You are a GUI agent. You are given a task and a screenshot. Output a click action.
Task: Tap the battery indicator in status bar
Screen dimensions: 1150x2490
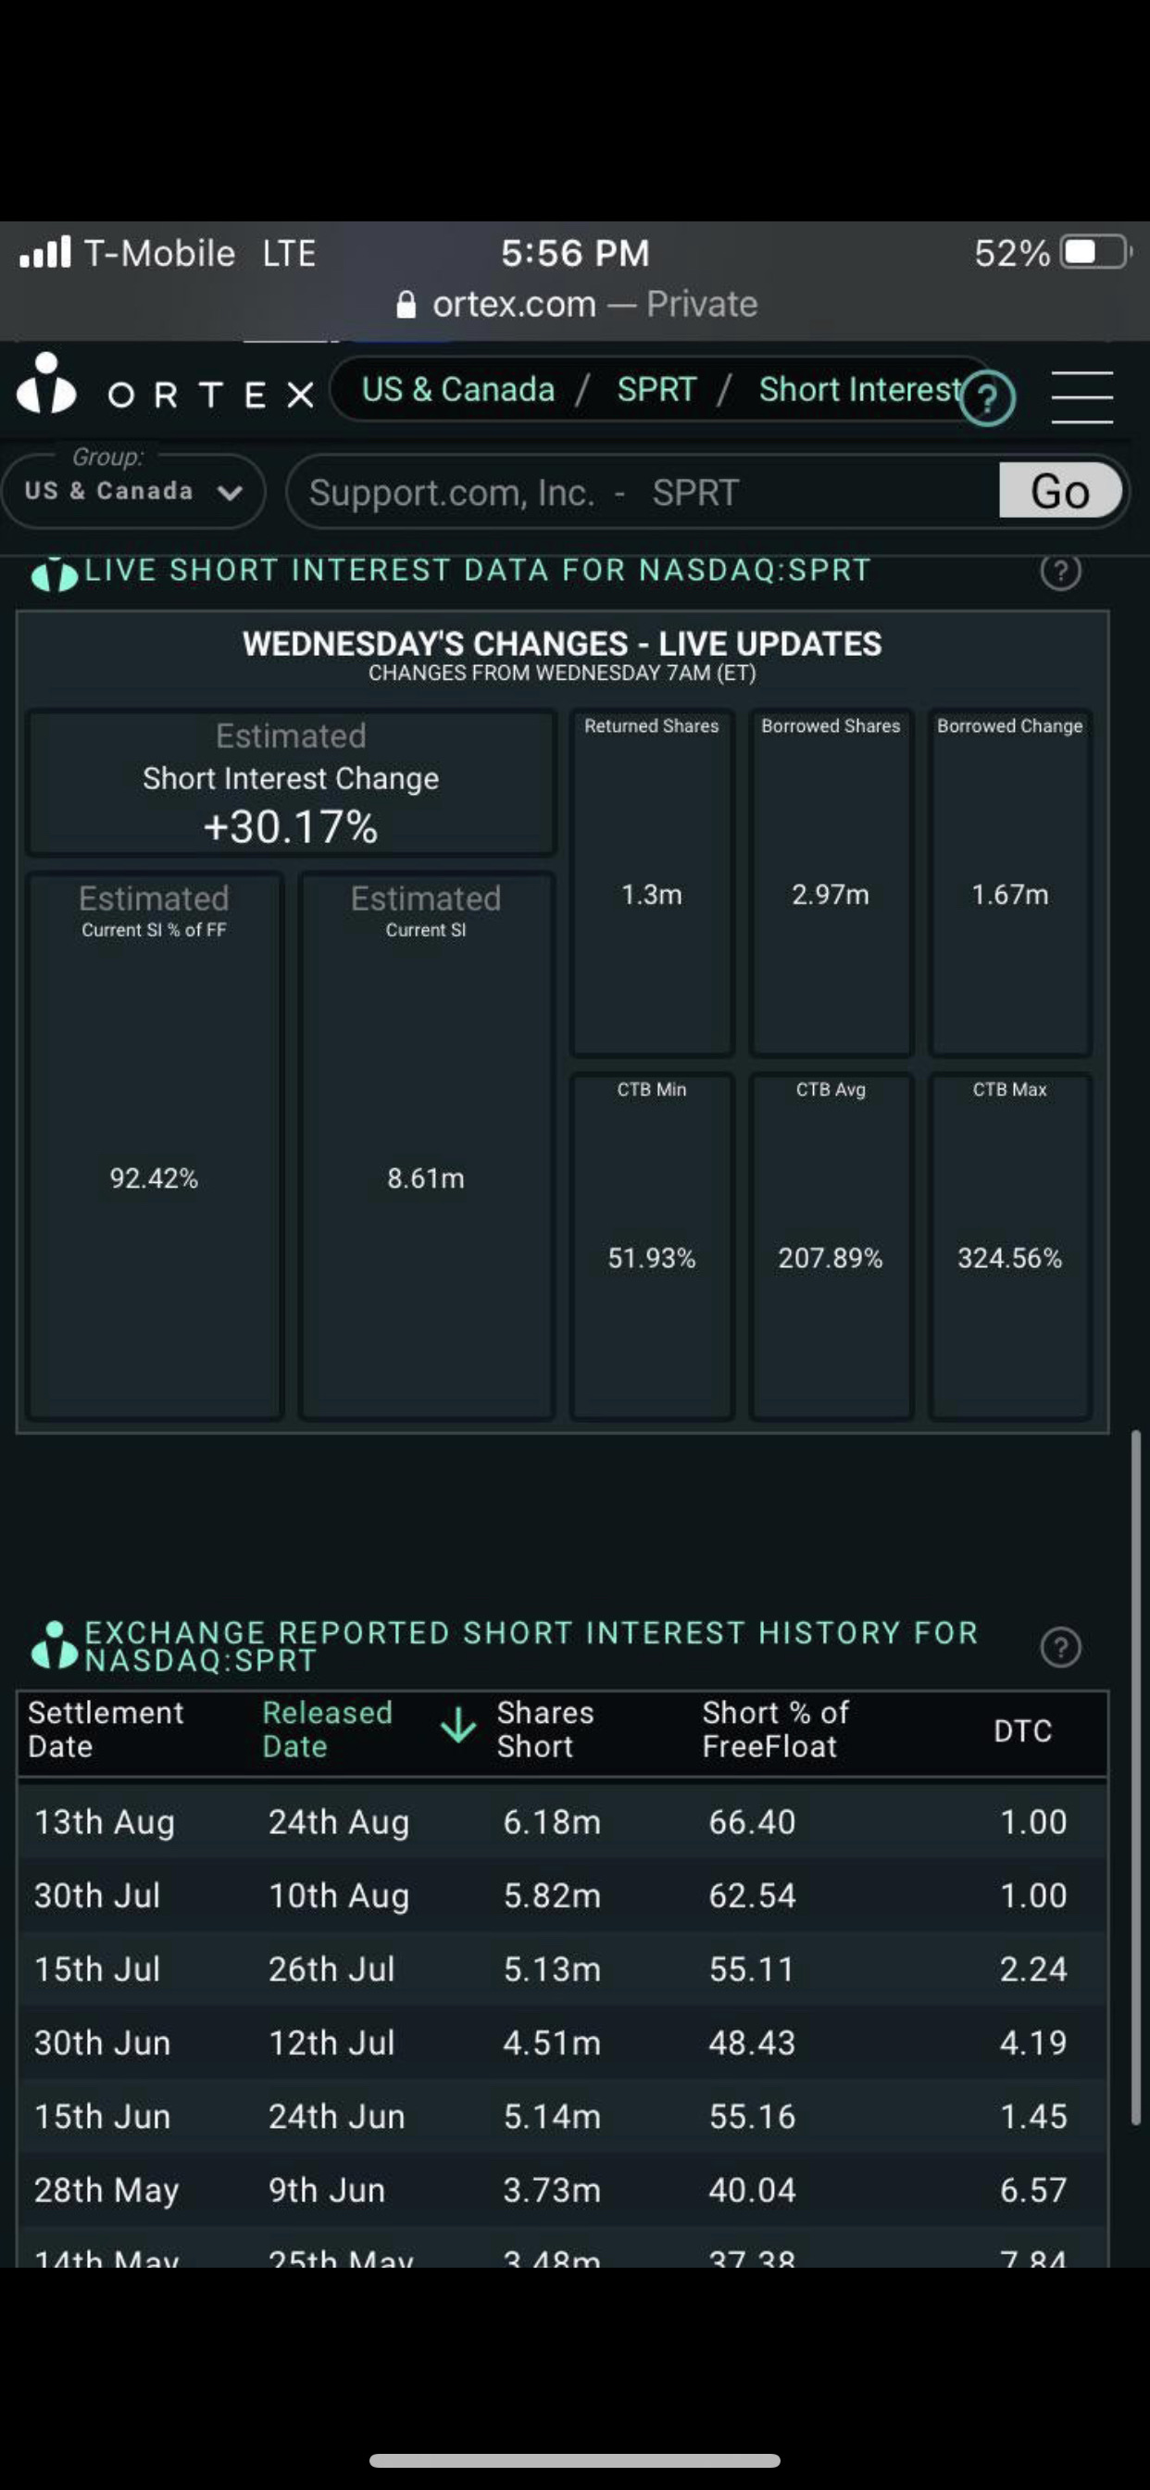(x=1096, y=252)
